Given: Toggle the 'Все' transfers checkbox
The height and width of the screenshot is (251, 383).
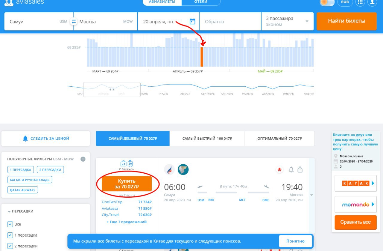Looking at the screenshot, I should [10, 224].
